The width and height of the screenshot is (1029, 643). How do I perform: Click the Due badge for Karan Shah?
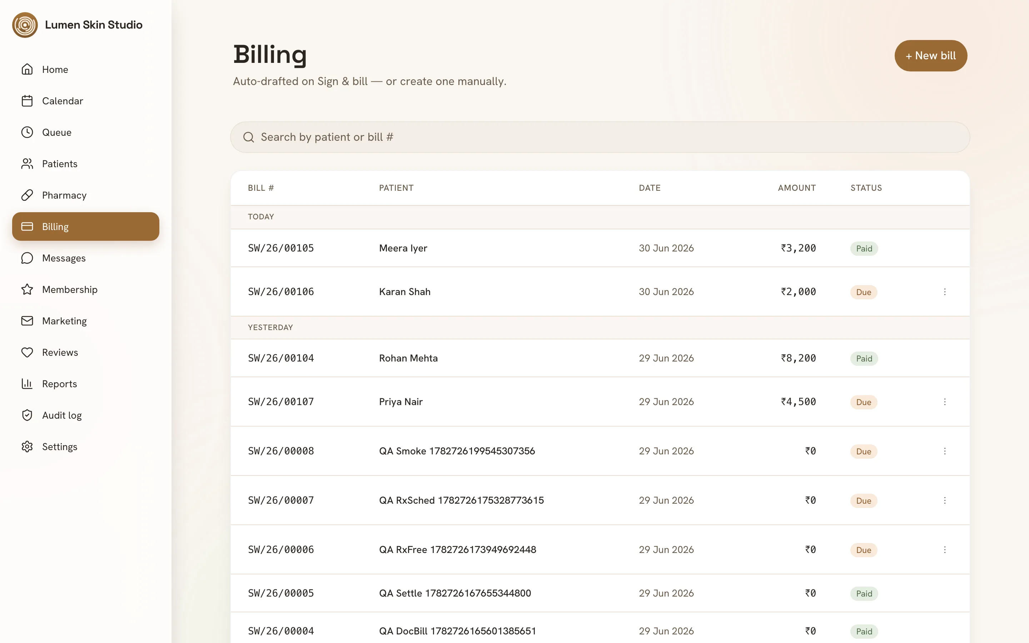(x=864, y=292)
